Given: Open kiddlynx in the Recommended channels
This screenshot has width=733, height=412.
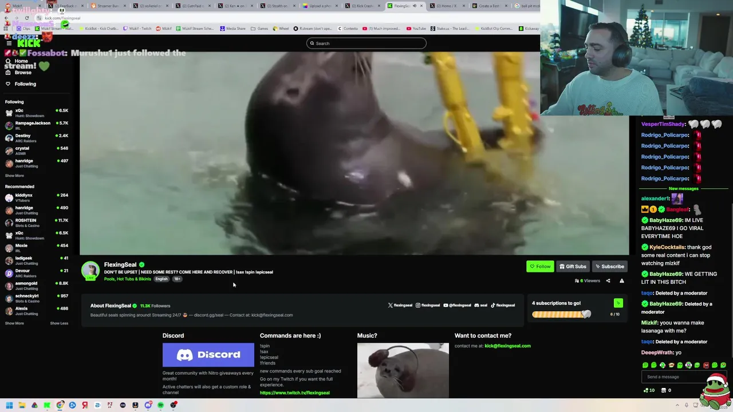Looking at the screenshot, I should tap(37, 197).
